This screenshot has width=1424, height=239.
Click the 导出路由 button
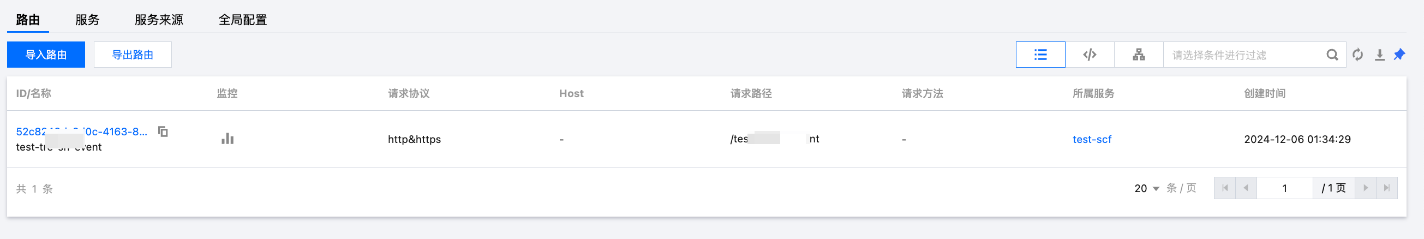click(133, 55)
